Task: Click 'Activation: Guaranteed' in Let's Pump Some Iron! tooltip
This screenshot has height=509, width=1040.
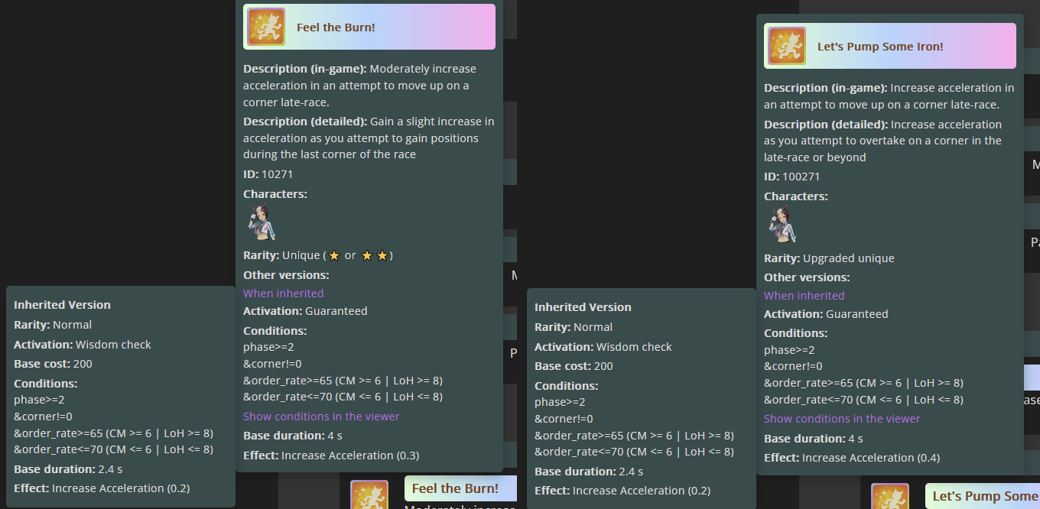Action: [x=826, y=314]
